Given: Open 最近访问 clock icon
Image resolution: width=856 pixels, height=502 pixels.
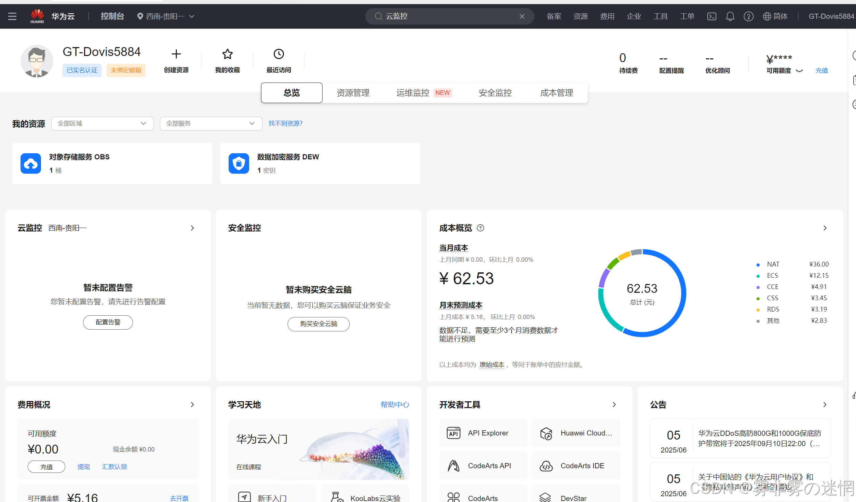Looking at the screenshot, I should point(278,54).
